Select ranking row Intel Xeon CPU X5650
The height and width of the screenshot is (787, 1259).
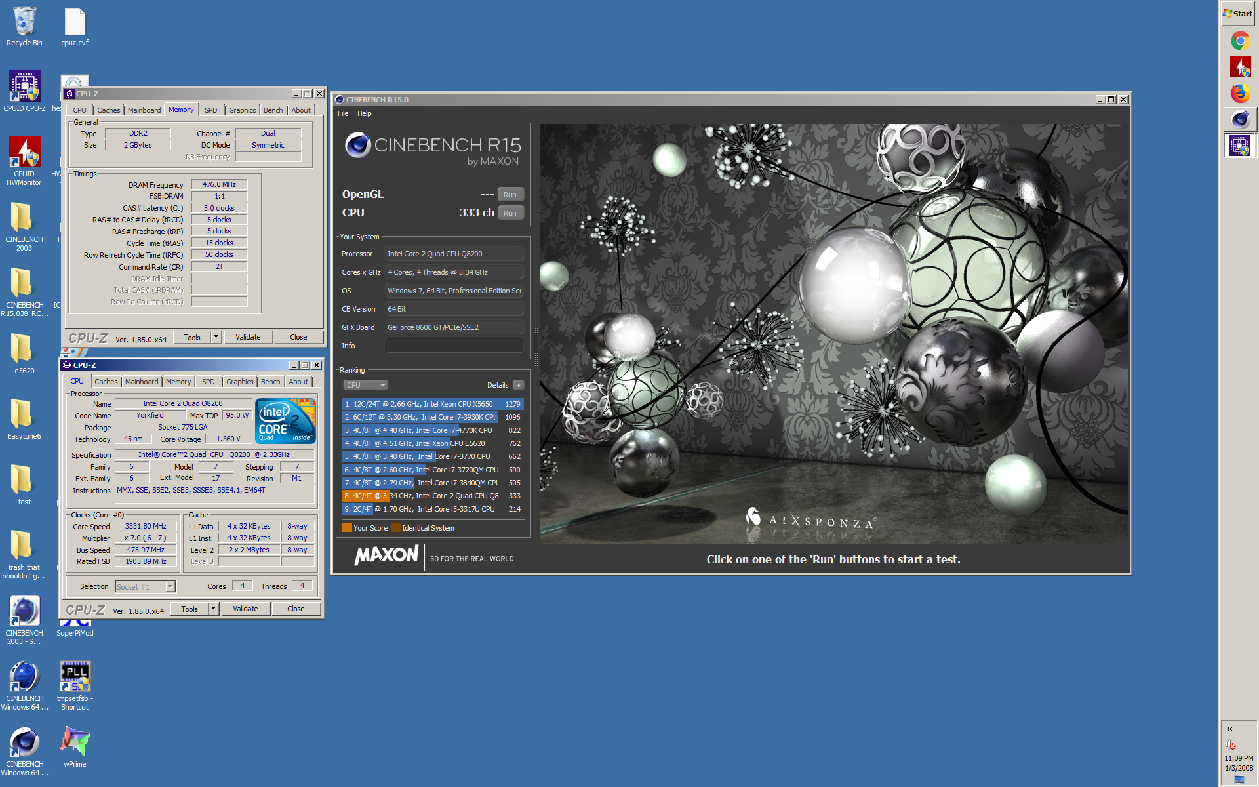[433, 404]
